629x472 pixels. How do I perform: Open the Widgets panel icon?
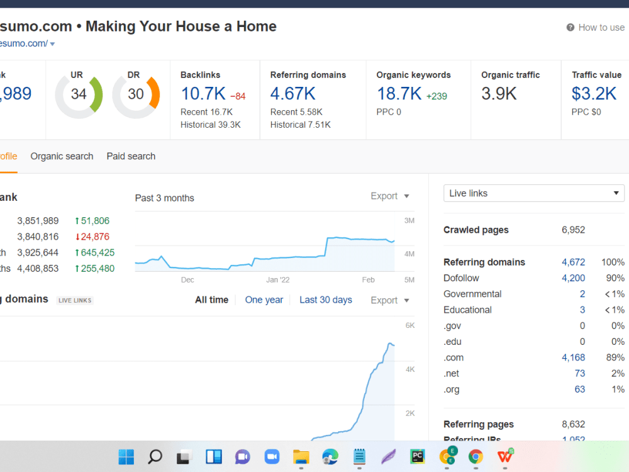pyautogui.click(x=214, y=457)
